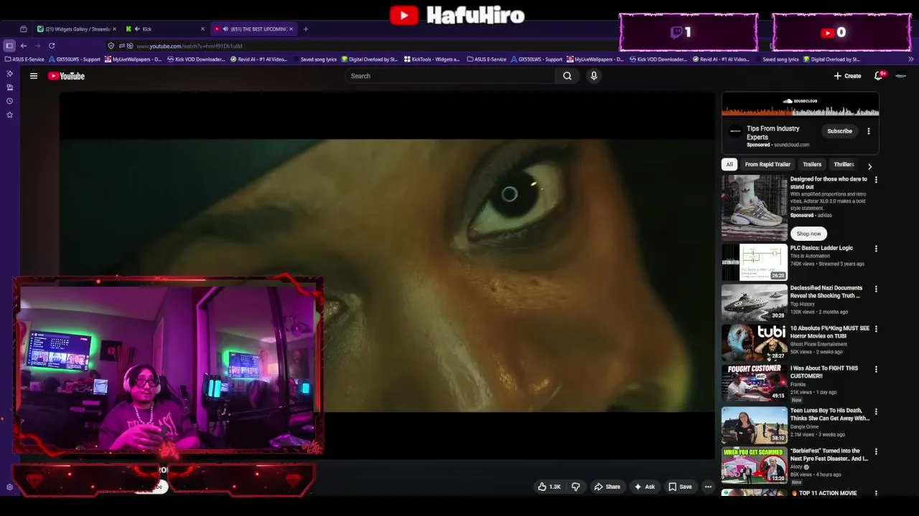Select the Trailers filter chip
The height and width of the screenshot is (516, 919).
(812, 164)
